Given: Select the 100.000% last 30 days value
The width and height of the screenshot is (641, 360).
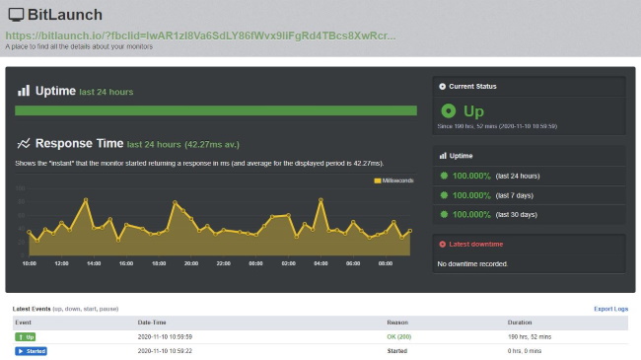Looking at the screenshot, I should point(471,214).
